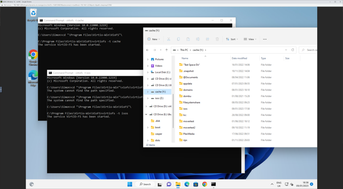Switch to Command Prompt in the taskbar
The image size is (343, 189).
(x=213, y=184)
